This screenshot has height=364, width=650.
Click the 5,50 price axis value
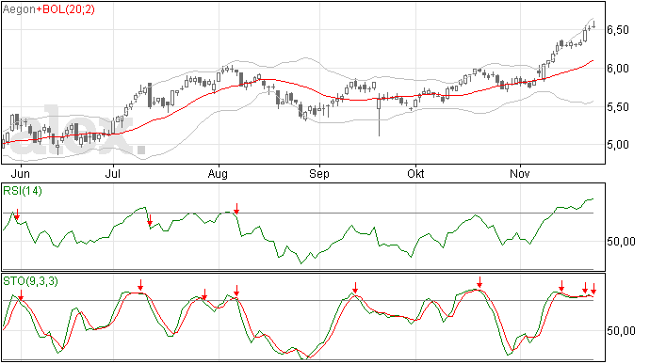618,107
